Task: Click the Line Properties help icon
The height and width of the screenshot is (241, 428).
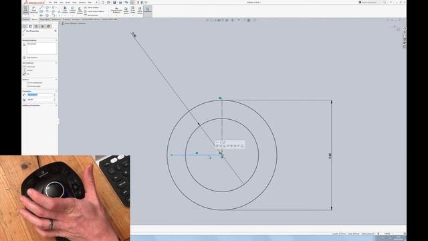Action: coord(56,31)
